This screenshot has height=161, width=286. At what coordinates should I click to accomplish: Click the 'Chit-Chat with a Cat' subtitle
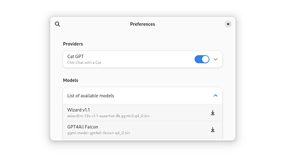(84, 62)
